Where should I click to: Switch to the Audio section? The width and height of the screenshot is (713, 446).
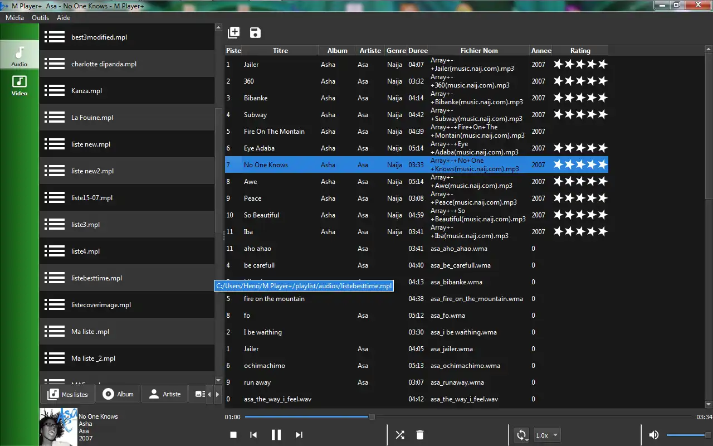coord(19,56)
